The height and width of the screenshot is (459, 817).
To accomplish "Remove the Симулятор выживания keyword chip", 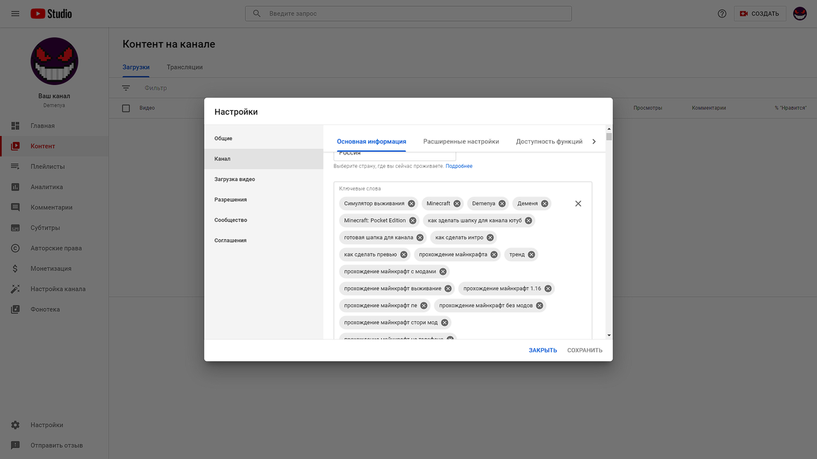I will [x=411, y=203].
